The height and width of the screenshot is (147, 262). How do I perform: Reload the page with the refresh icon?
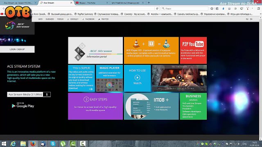[157, 9]
